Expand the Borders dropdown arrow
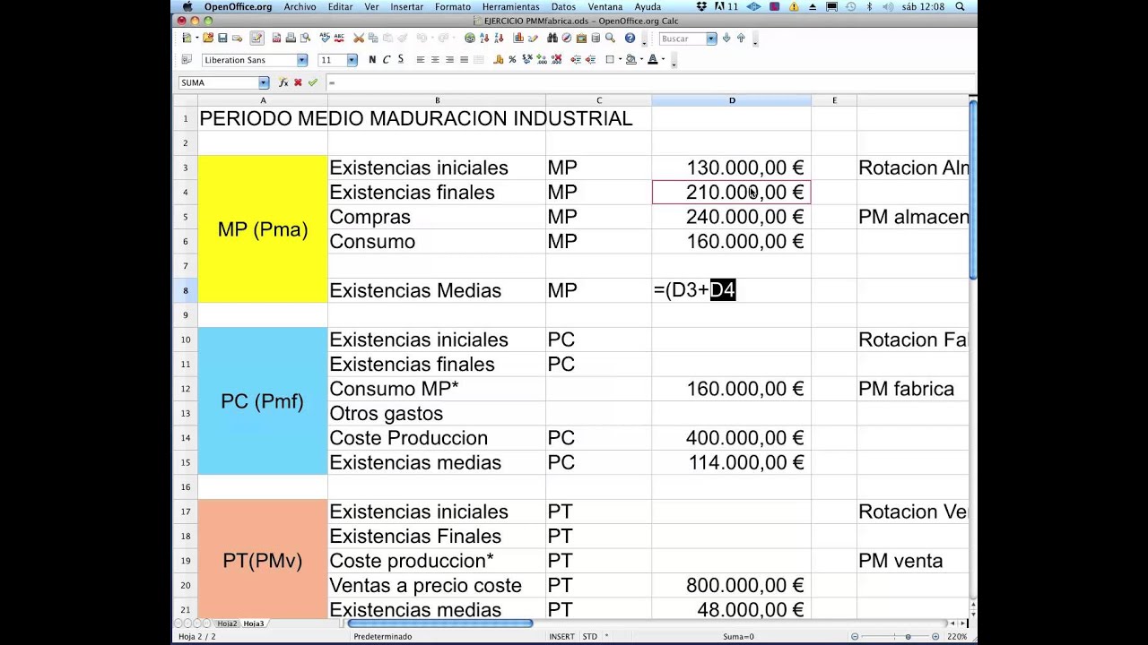1148x645 pixels. coord(620,60)
